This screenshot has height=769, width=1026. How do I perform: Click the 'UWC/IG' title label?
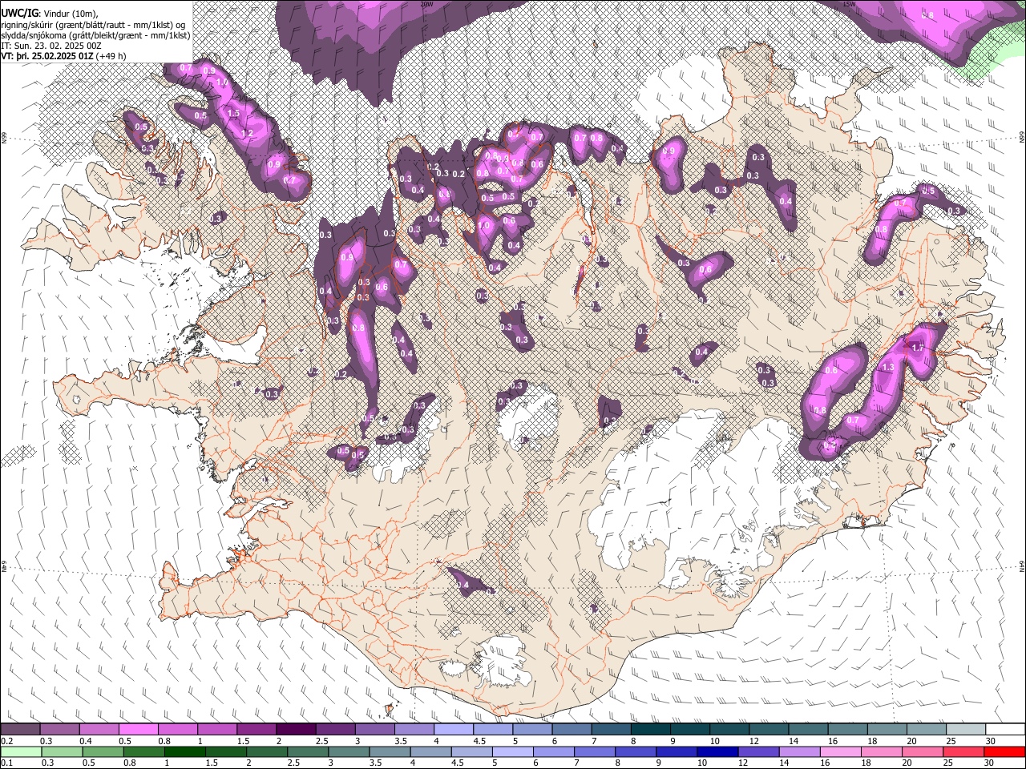pyautogui.click(x=19, y=14)
